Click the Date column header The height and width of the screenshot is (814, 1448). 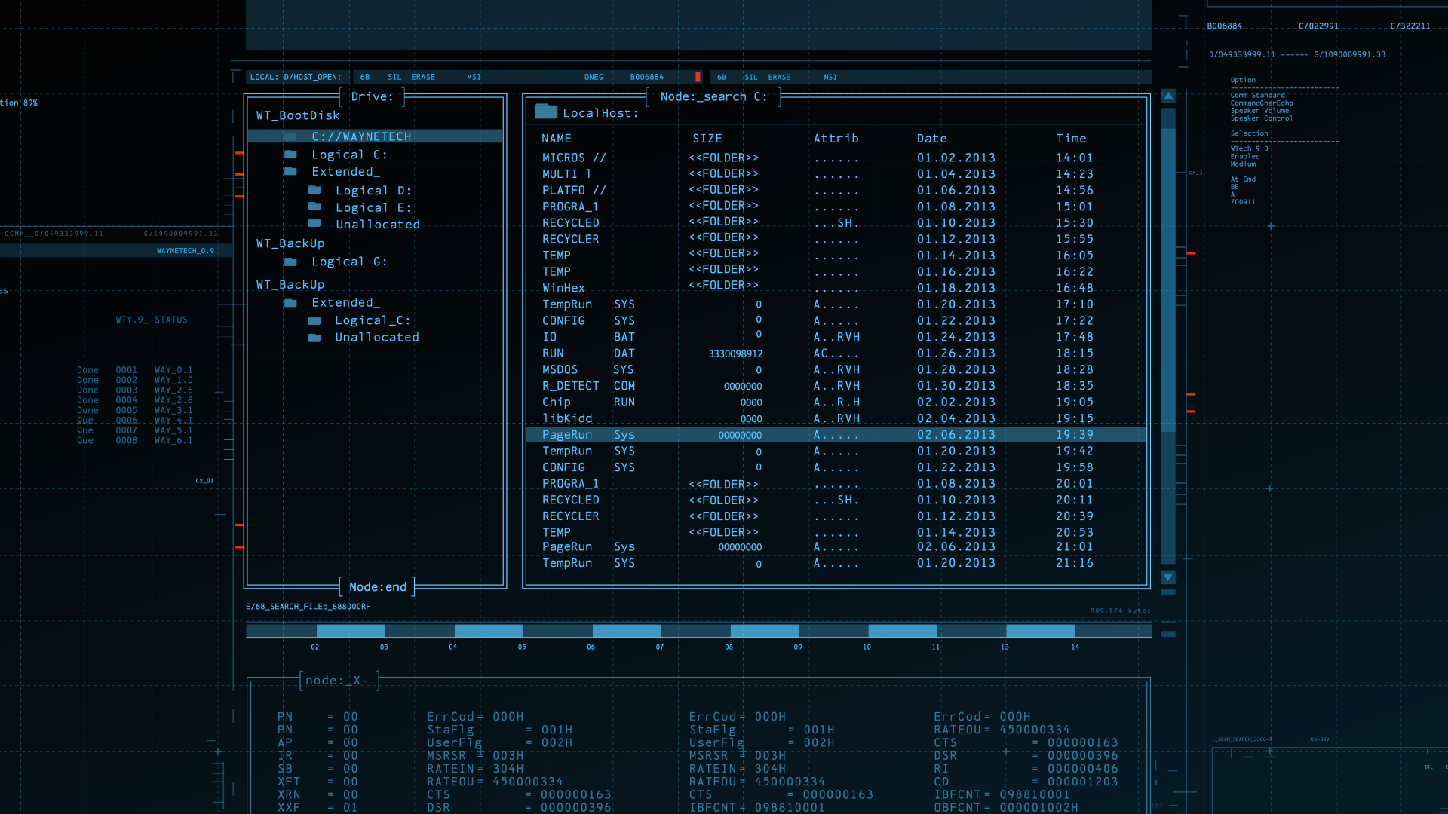pos(932,139)
